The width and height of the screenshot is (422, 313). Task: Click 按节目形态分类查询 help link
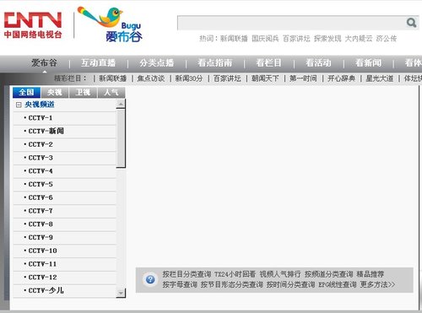click(x=232, y=284)
